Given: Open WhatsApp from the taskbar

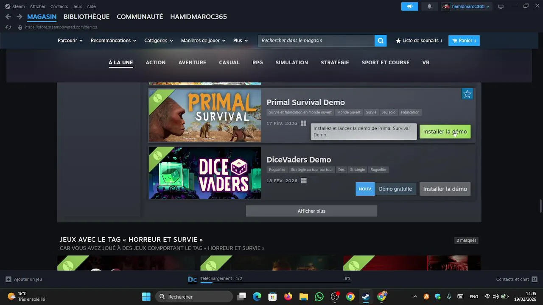Looking at the screenshot, I should tap(319, 297).
